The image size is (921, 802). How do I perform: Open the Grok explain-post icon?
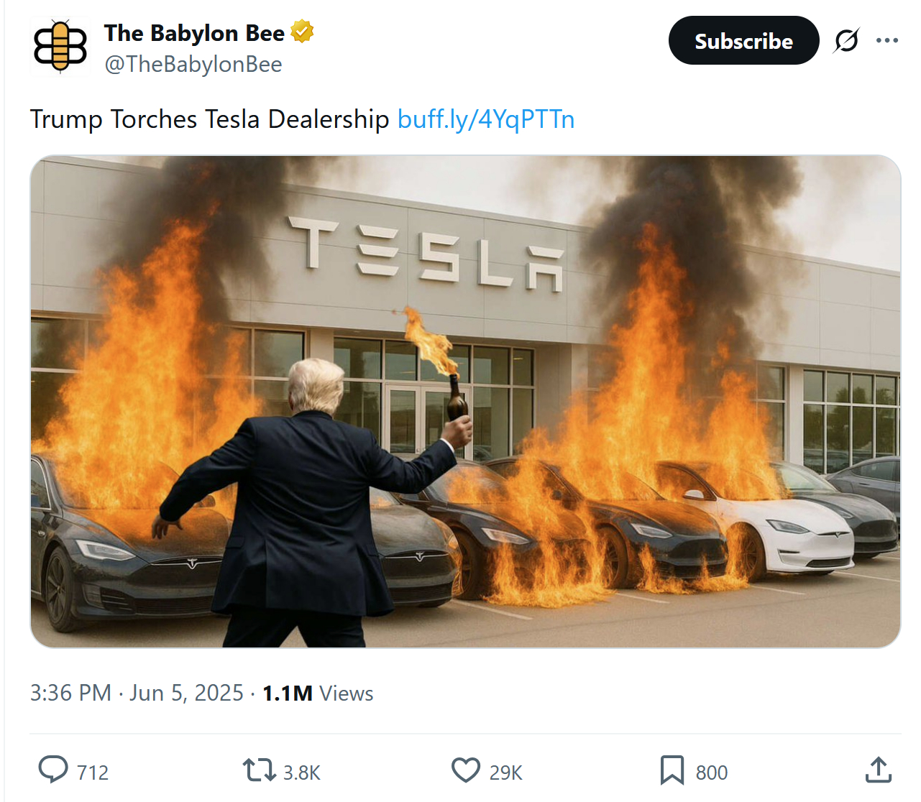846,41
